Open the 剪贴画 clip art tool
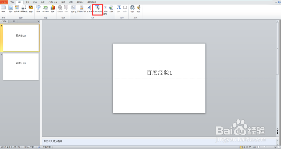Screen dimensions: 281x149 point(17,8)
